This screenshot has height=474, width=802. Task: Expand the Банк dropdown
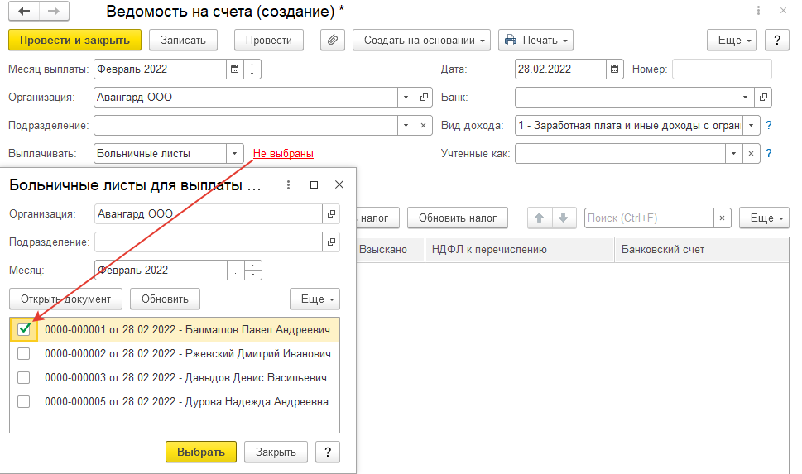[745, 97]
